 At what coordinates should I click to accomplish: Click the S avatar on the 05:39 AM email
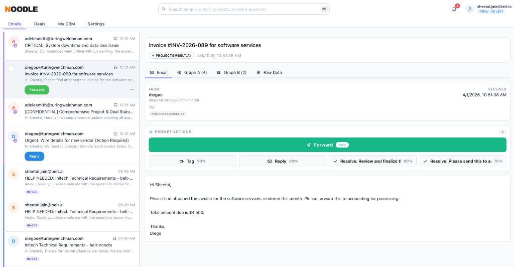14,208
